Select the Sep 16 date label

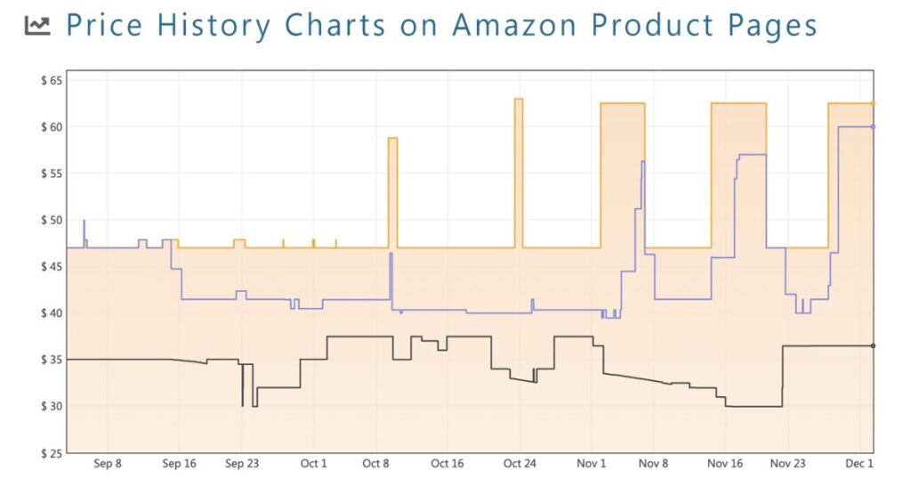tap(179, 464)
